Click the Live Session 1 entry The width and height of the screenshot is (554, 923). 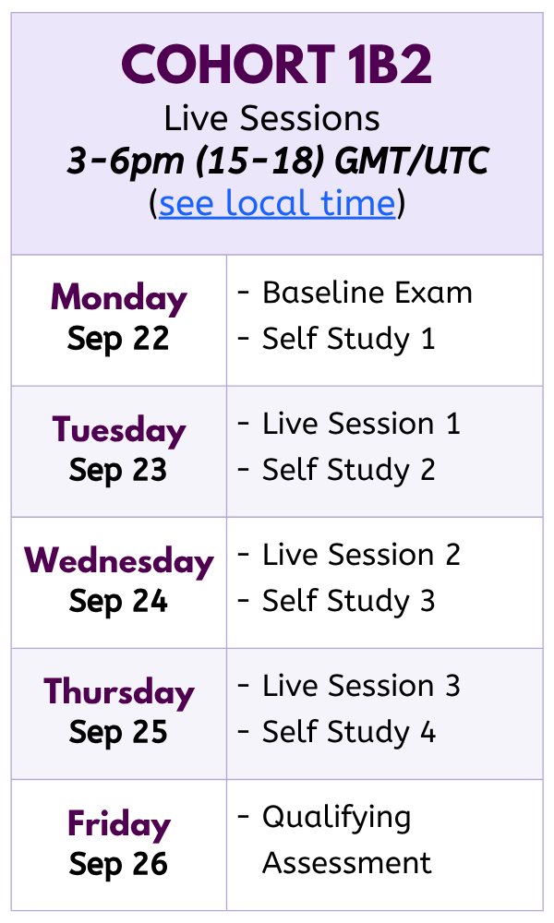pos(361,424)
